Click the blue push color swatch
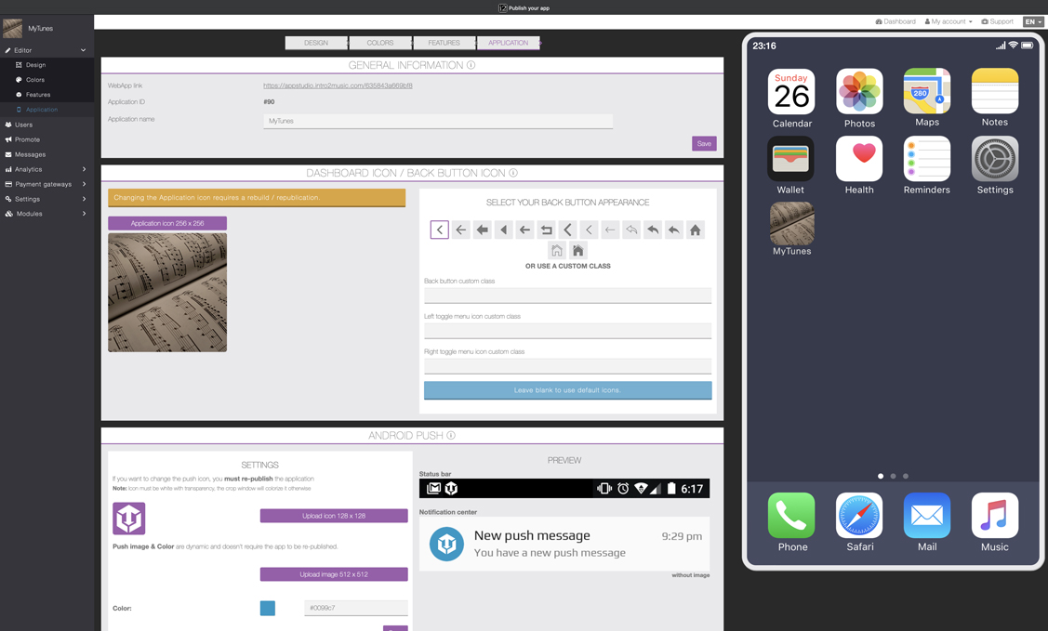The width and height of the screenshot is (1048, 631). (x=268, y=608)
